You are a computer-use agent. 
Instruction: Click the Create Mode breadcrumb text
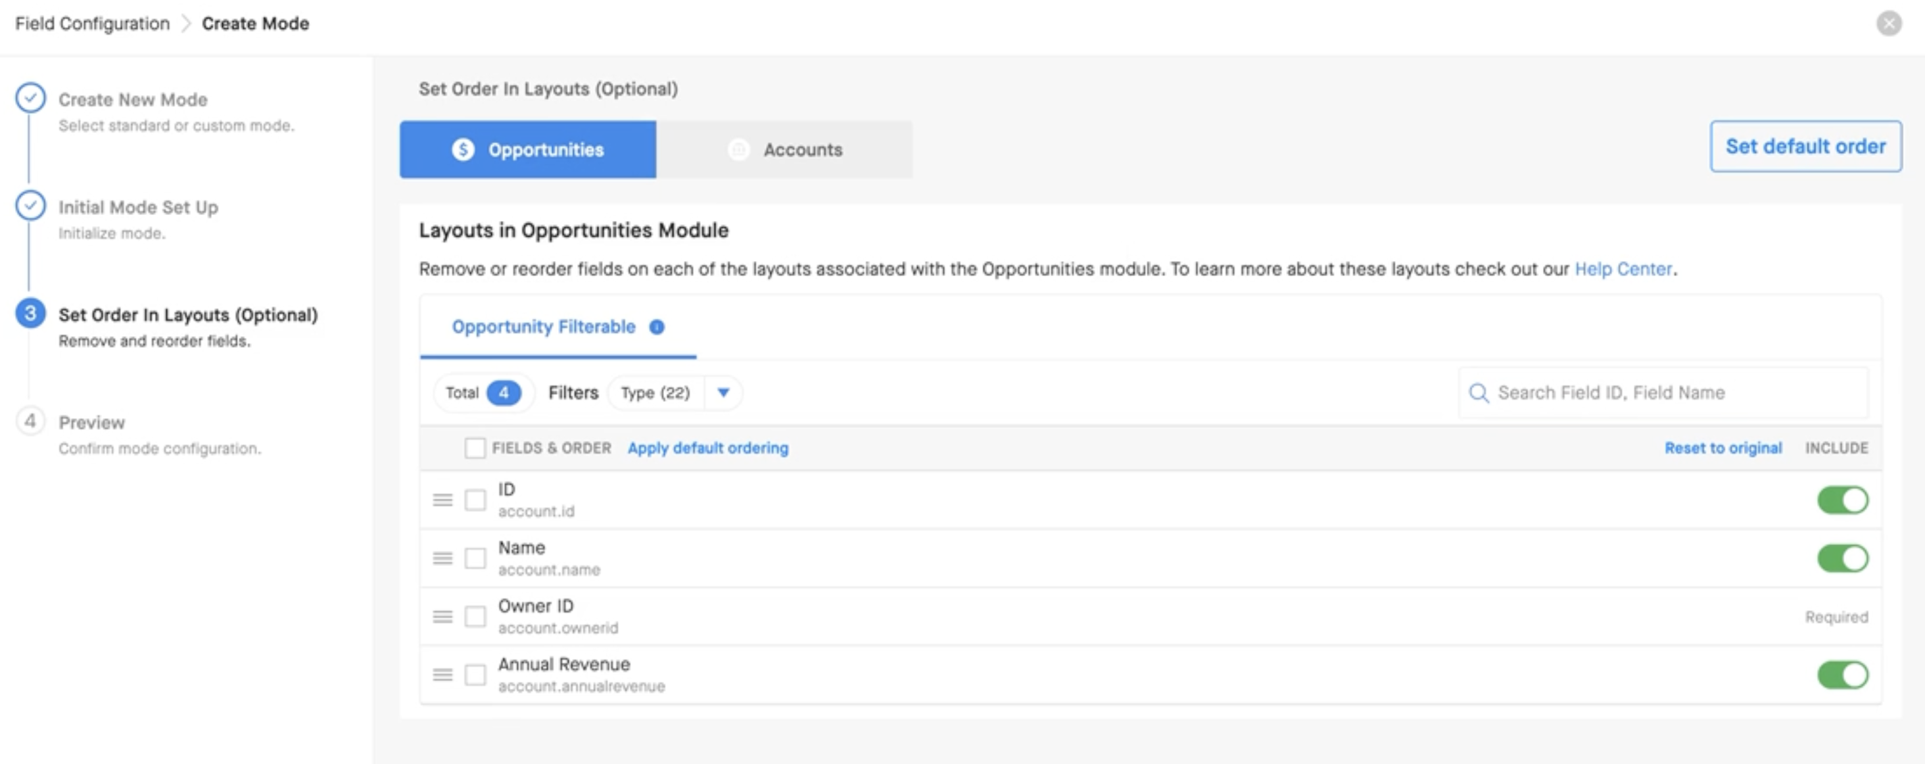[255, 23]
